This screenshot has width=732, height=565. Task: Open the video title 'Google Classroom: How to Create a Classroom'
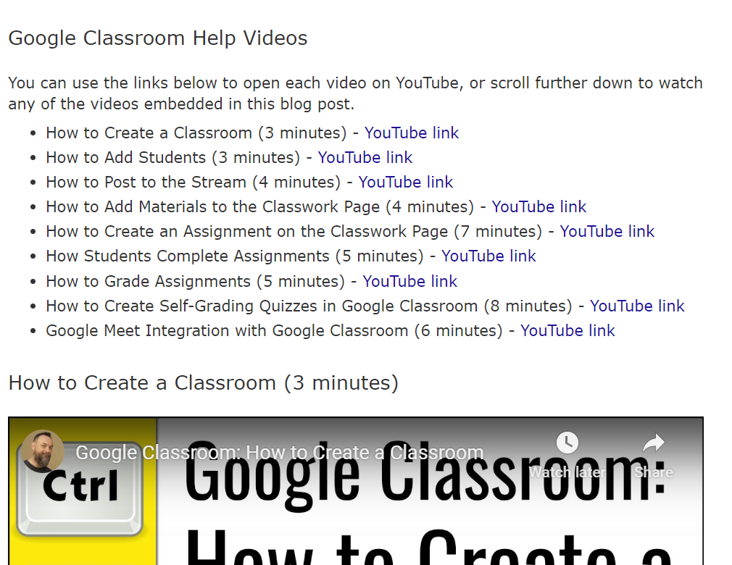[x=279, y=453]
